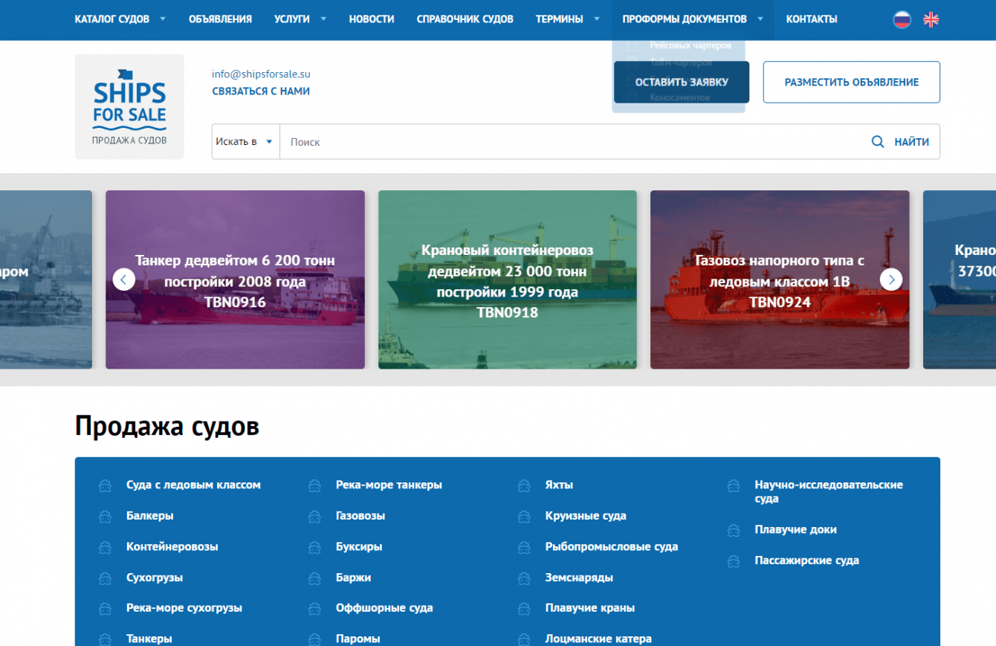This screenshot has width=996, height=646.
Task: Click ship icon beside Научно-исследовательские суда
Action: click(734, 485)
